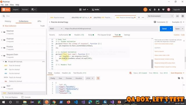Expand the Postman collection
This screenshot has width=186, height=105.
(2, 40)
